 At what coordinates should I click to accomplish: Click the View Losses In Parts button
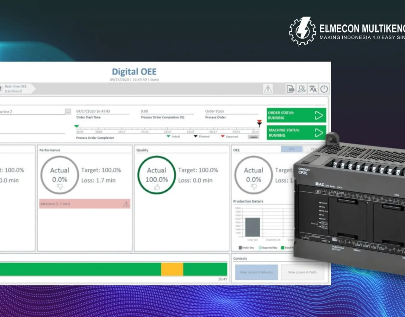click(x=302, y=272)
